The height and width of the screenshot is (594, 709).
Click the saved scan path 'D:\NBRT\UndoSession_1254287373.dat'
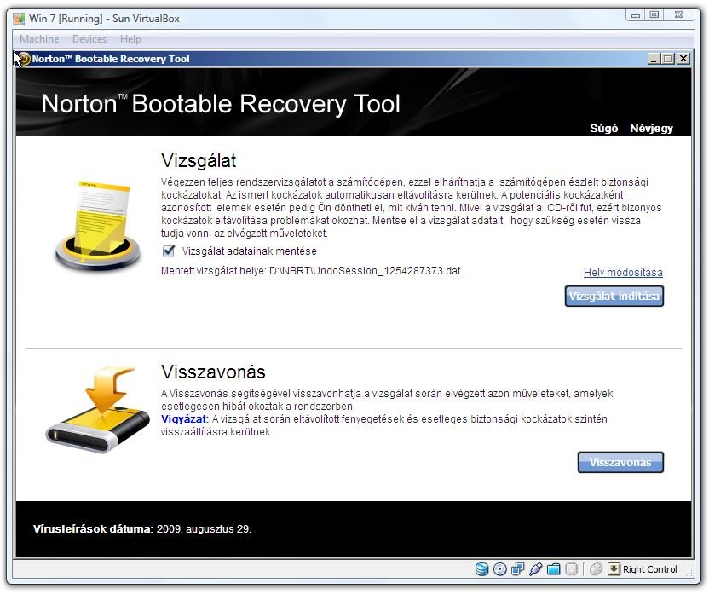pos(365,271)
